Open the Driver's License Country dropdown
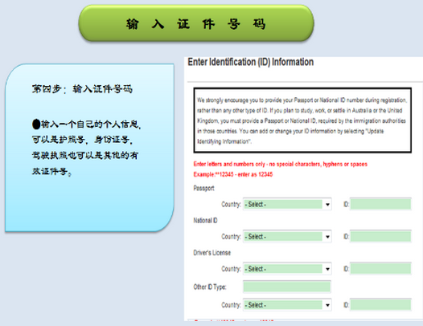The image size is (423, 326). [287, 269]
